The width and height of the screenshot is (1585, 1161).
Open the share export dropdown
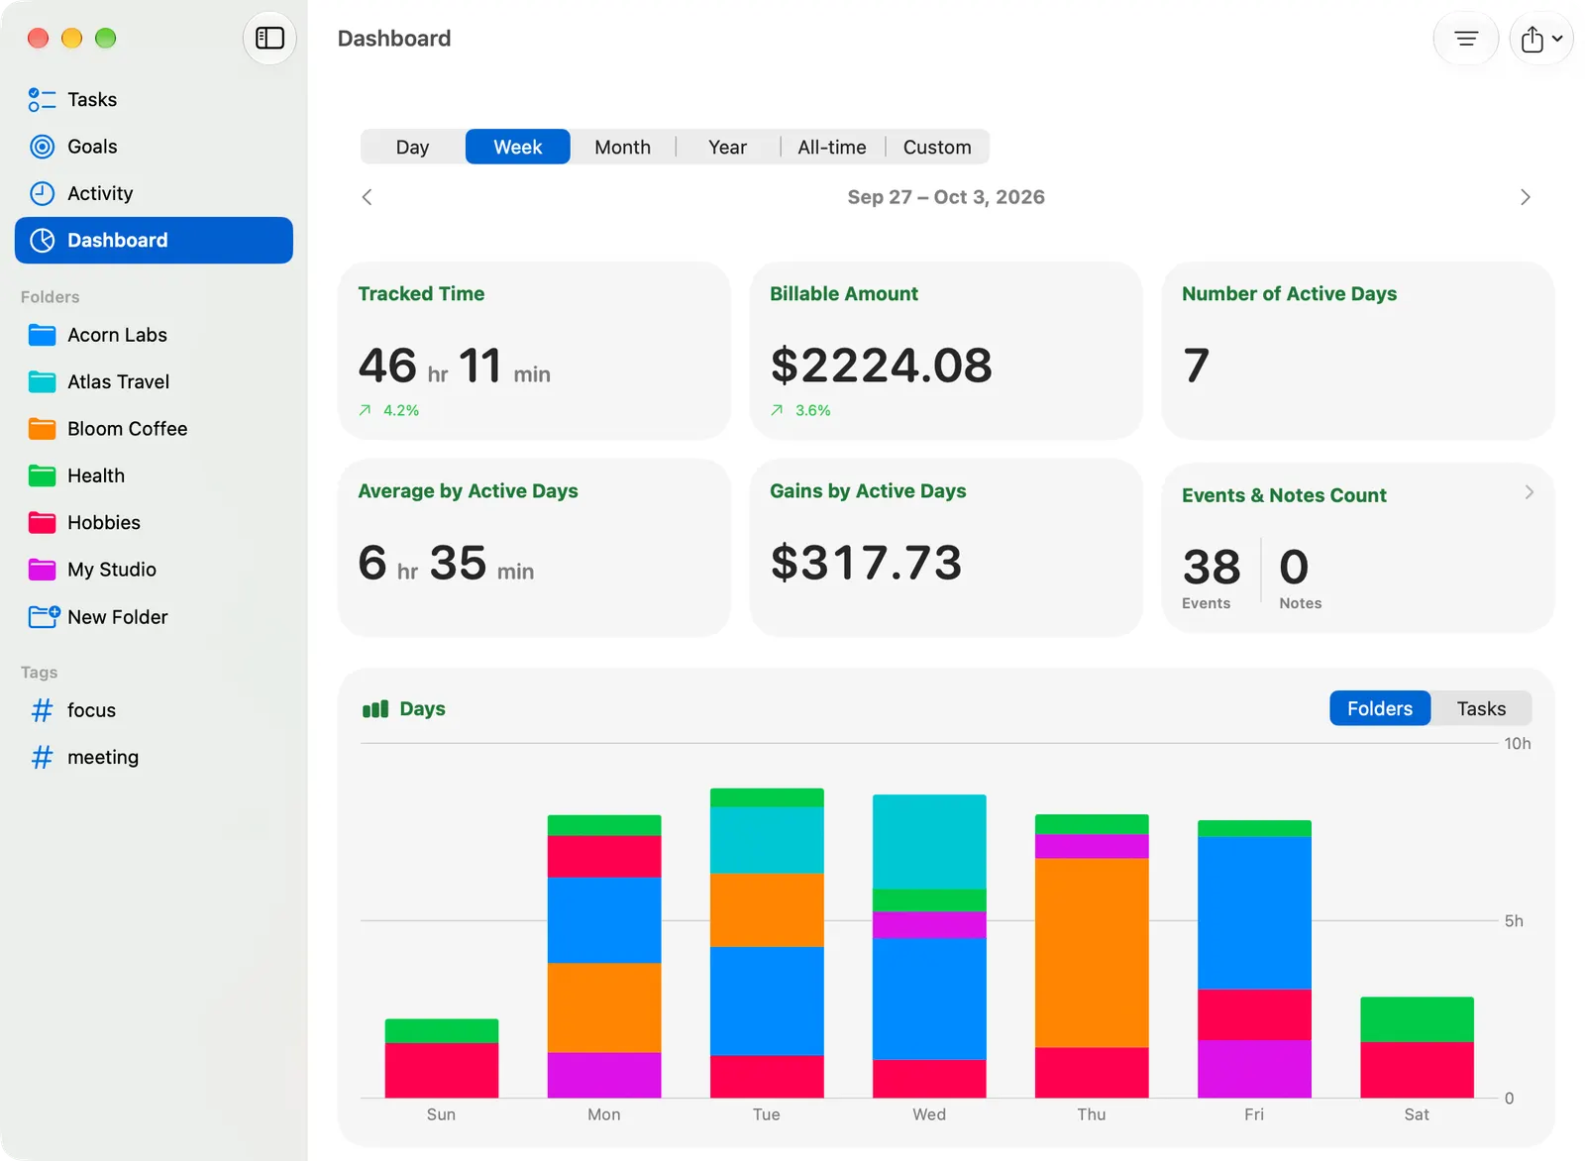tap(1541, 39)
